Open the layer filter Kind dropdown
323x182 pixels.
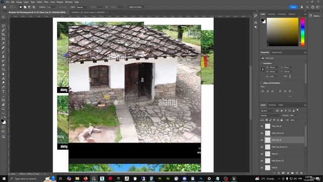tap(267, 111)
